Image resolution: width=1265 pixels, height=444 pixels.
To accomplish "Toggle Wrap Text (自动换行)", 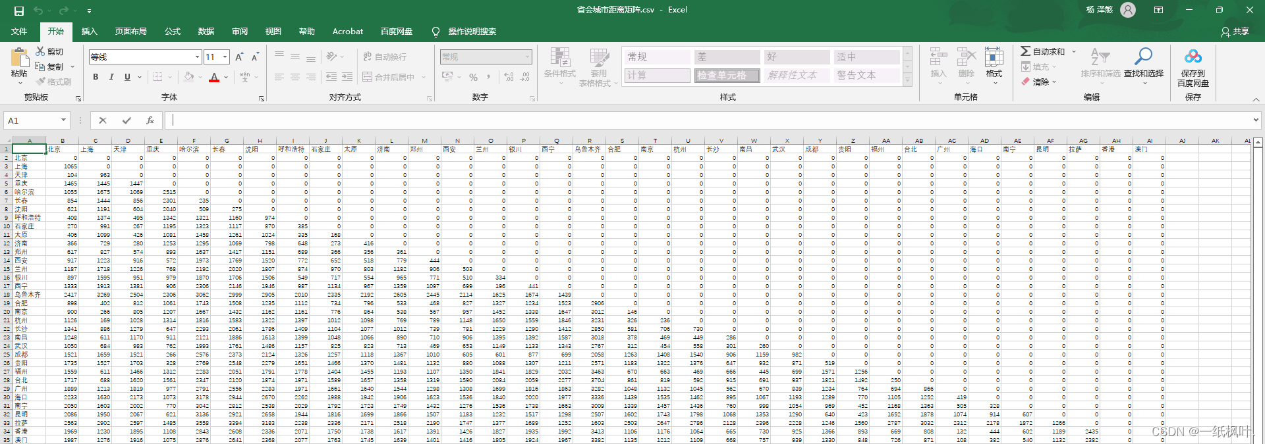I will [x=384, y=57].
